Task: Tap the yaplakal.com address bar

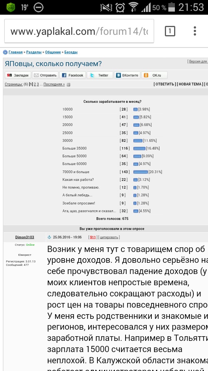Action: click(x=79, y=31)
